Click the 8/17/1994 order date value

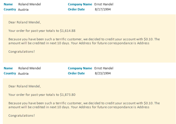[103, 9]
